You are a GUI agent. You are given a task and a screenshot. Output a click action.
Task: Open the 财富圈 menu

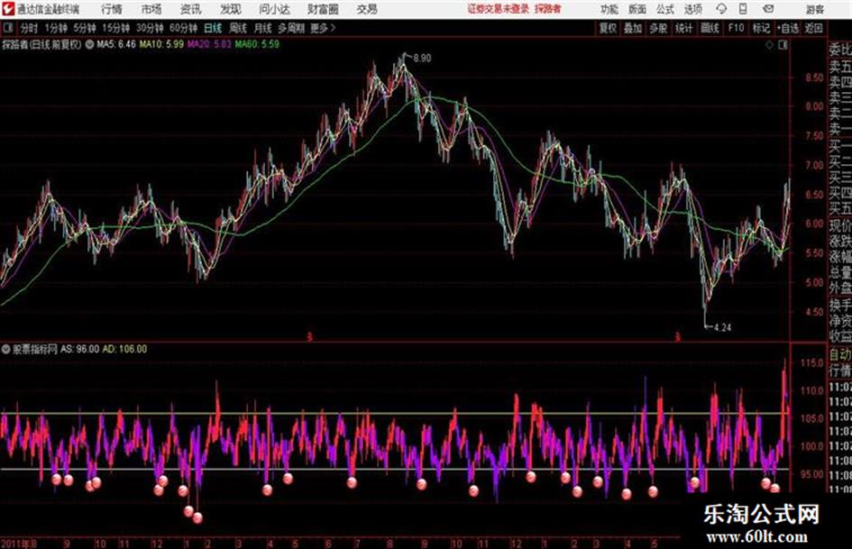coord(323,9)
